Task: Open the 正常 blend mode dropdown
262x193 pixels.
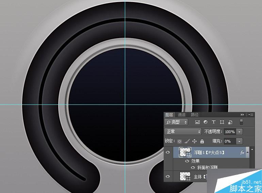Action: (183, 132)
